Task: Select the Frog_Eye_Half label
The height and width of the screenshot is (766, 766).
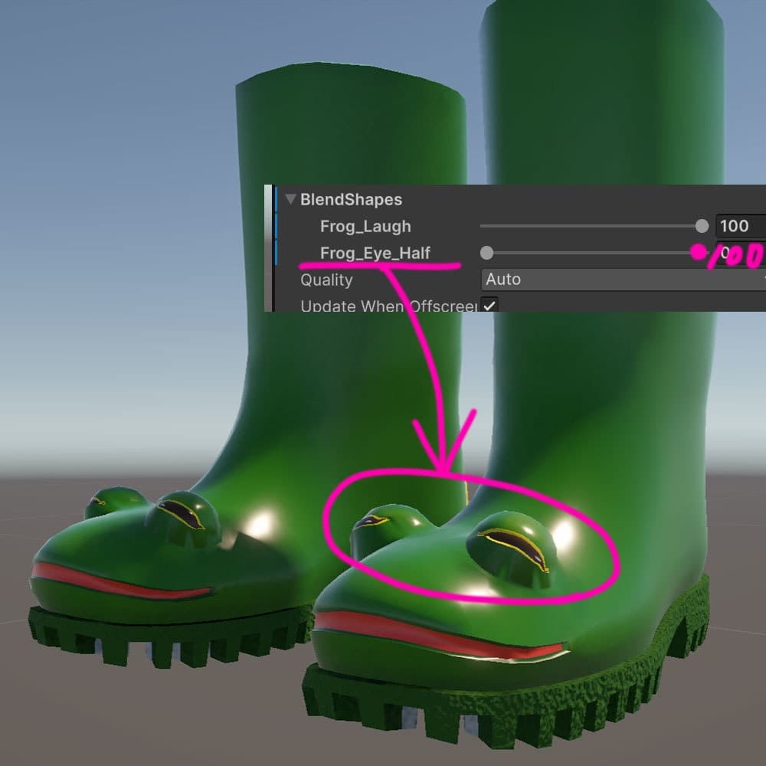Action: point(375,253)
